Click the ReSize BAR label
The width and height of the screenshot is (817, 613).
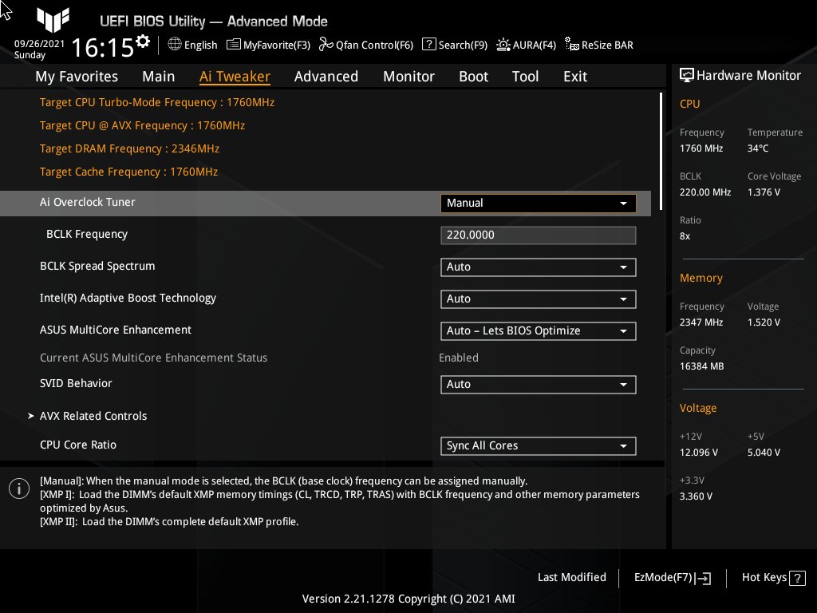click(607, 45)
